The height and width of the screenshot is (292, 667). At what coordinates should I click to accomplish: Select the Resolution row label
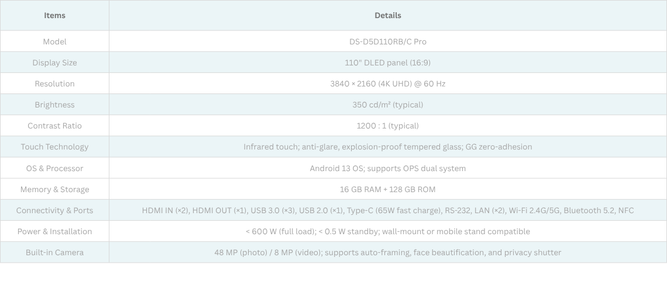pyautogui.click(x=54, y=84)
